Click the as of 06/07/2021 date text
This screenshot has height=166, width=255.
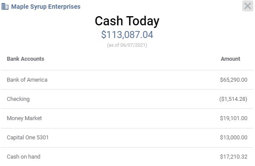click(x=127, y=45)
